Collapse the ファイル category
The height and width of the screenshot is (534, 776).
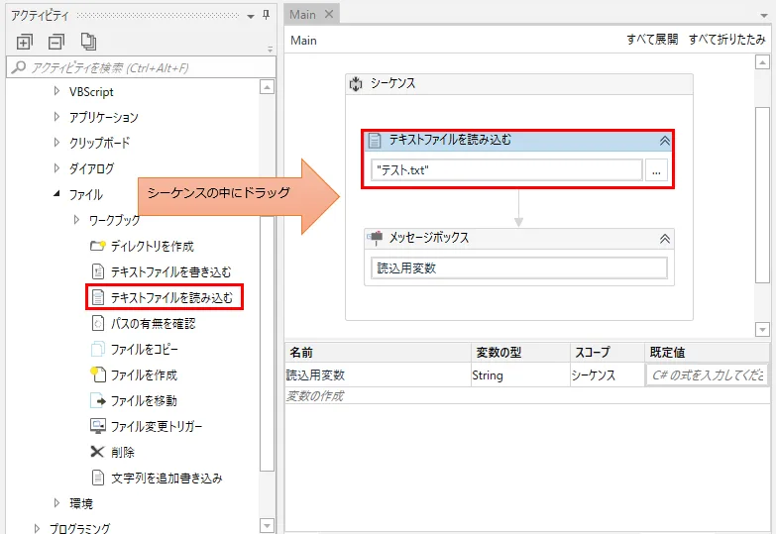coord(56,194)
